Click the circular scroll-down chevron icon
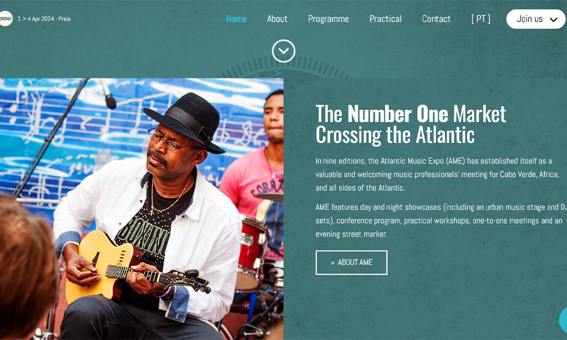The image size is (567, 340). pos(283,51)
